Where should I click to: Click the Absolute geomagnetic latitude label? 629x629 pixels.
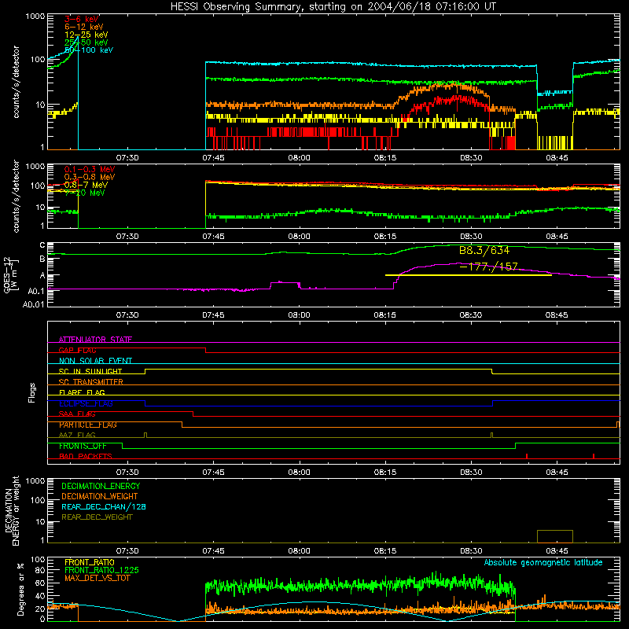tap(543, 563)
